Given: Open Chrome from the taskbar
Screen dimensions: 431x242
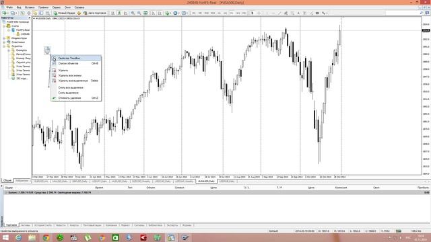Looking at the screenshot, I should pos(46,237).
